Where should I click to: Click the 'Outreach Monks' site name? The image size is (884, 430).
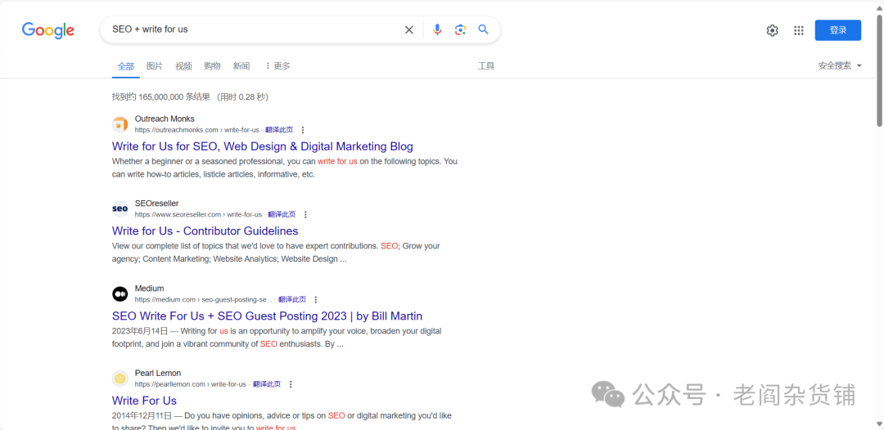coord(165,119)
